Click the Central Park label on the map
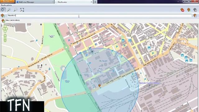The width and height of the screenshot is (199, 112). (x=52, y=36)
